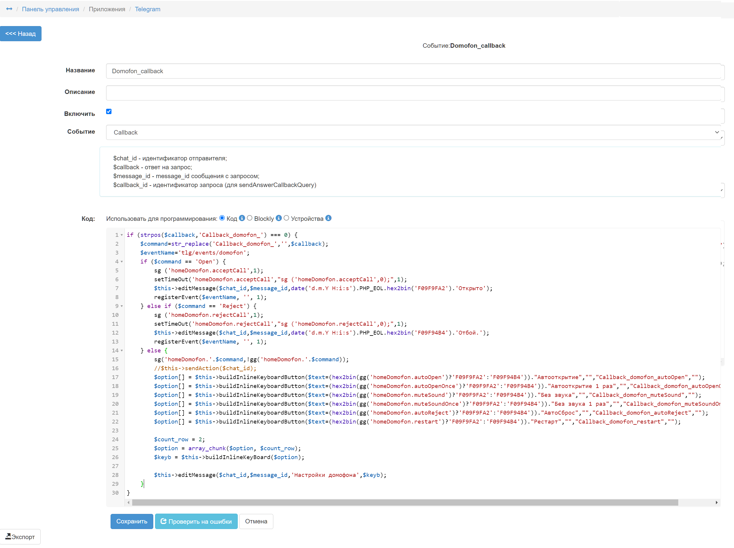Open the Событие Callback dropdown

pos(414,132)
